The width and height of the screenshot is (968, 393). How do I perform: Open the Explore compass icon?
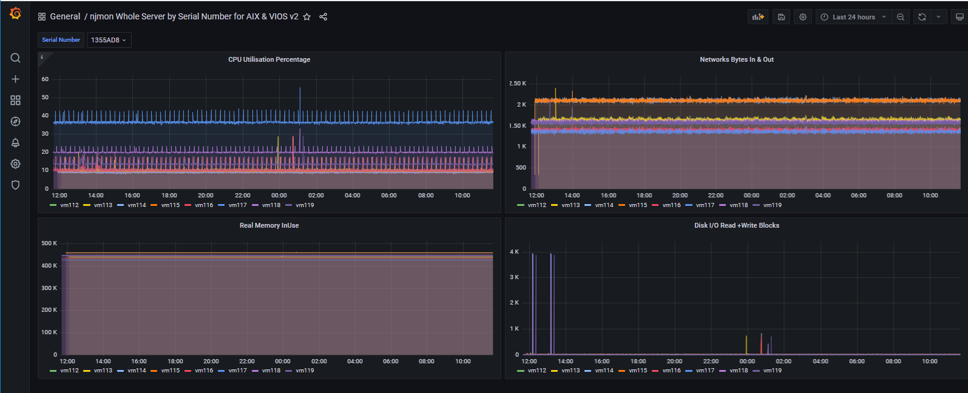coord(16,122)
